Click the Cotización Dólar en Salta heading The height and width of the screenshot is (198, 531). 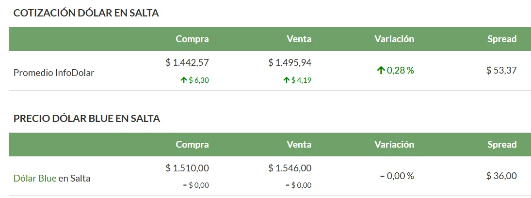pos(86,13)
